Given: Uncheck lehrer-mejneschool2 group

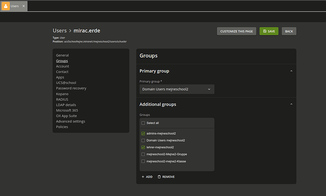Looking at the screenshot, I should (143, 147).
